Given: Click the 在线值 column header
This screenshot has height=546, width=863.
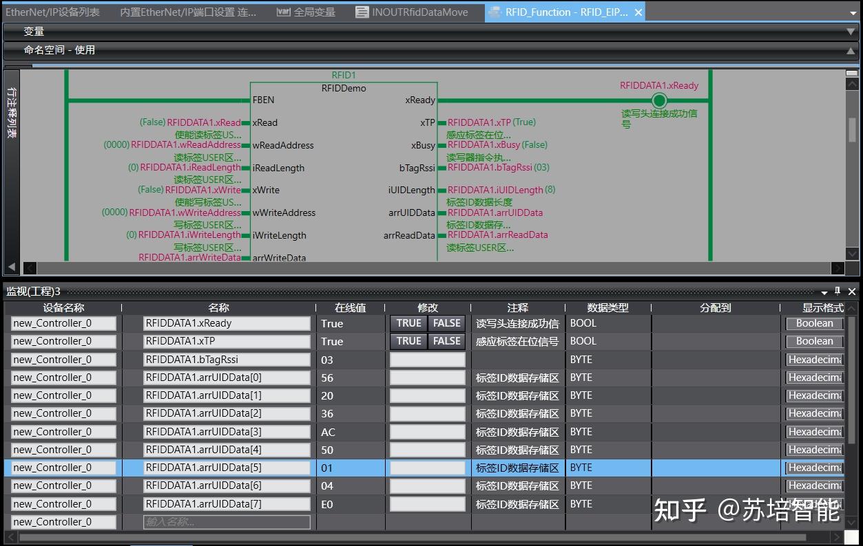Looking at the screenshot, I should pos(351,308).
